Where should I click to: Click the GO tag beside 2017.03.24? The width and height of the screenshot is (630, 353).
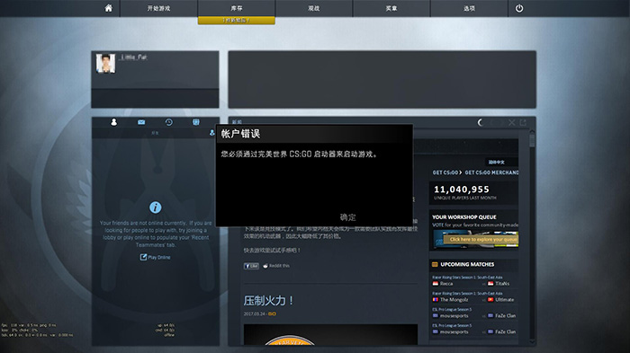pyautogui.click(x=272, y=314)
